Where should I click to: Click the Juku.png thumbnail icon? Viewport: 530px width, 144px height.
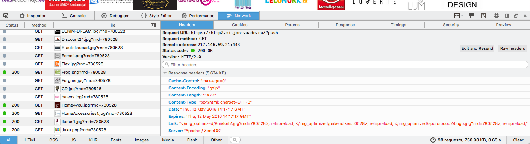tap(57, 130)
